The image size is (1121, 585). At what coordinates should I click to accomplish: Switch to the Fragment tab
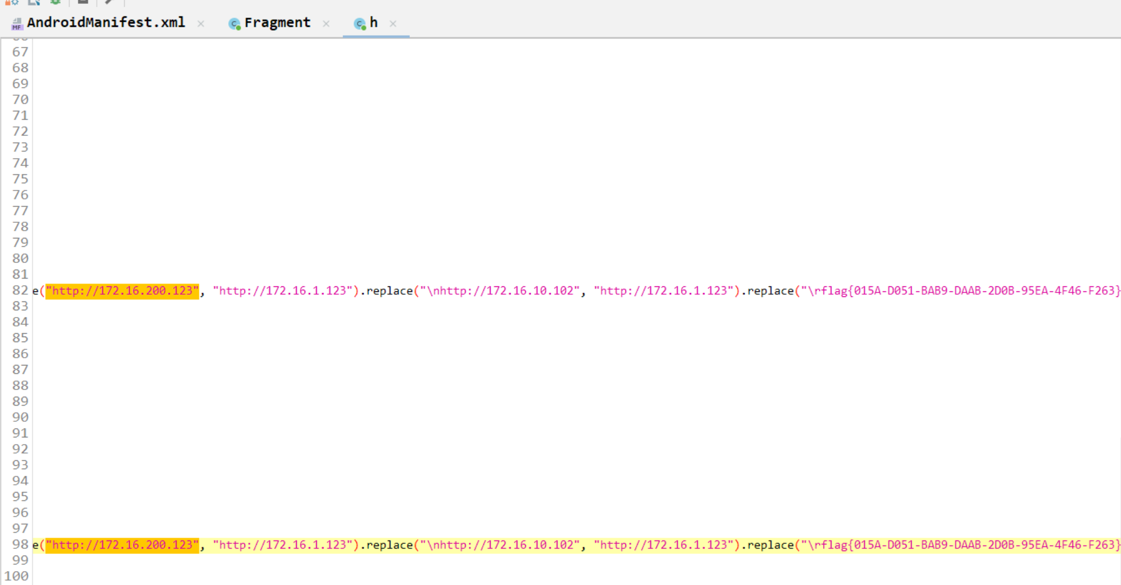click(277, 23)
